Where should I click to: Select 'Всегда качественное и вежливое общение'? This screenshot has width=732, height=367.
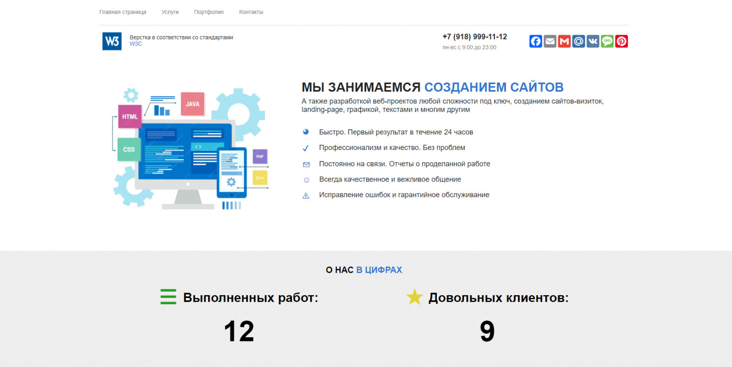[x=390, y=179]
